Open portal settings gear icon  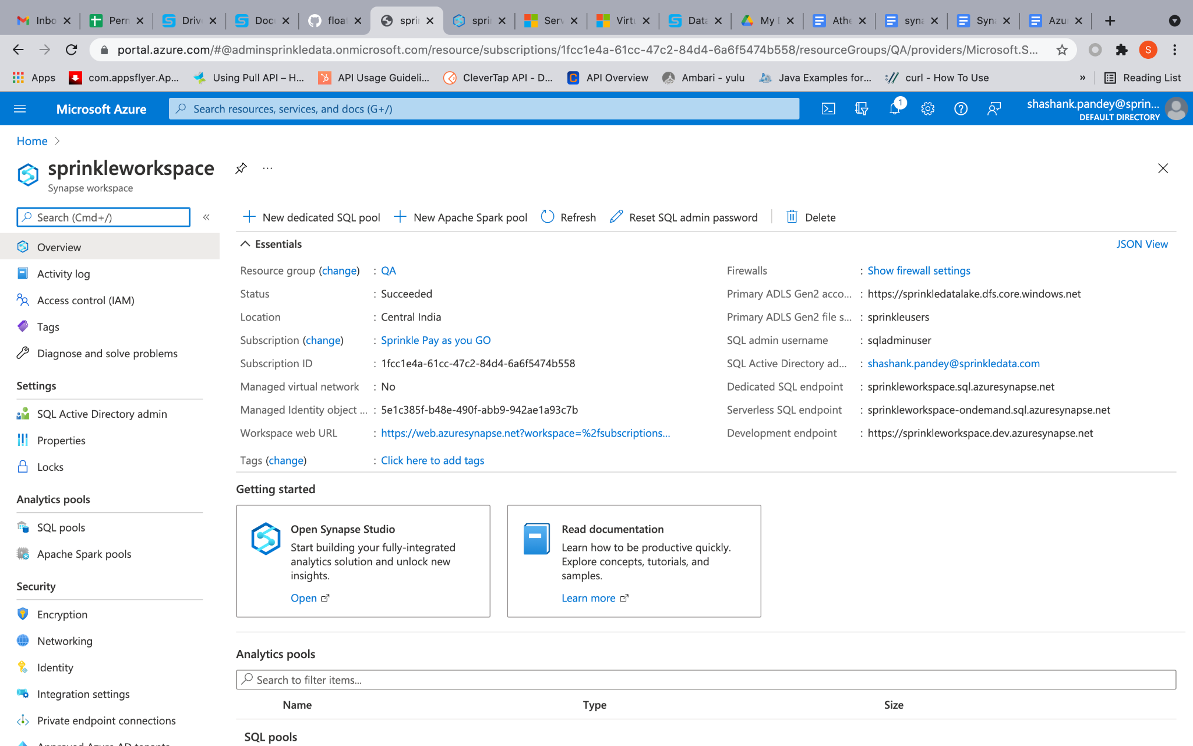[927, 109]
